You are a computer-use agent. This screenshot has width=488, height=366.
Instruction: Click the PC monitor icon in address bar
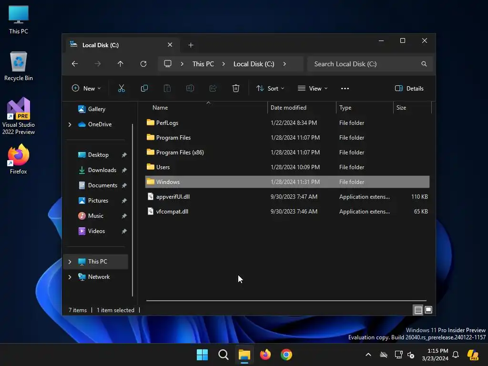tap(168, 64)
